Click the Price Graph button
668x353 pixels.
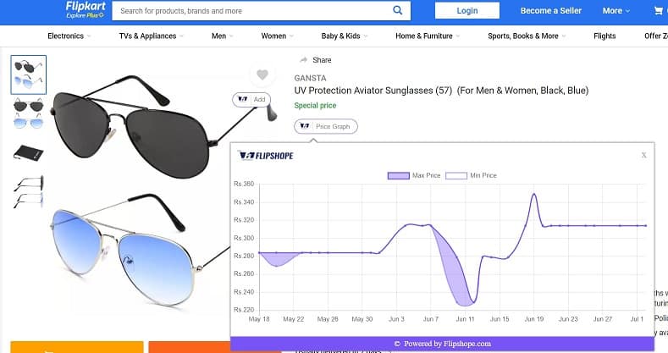click(x=326, y=126)
